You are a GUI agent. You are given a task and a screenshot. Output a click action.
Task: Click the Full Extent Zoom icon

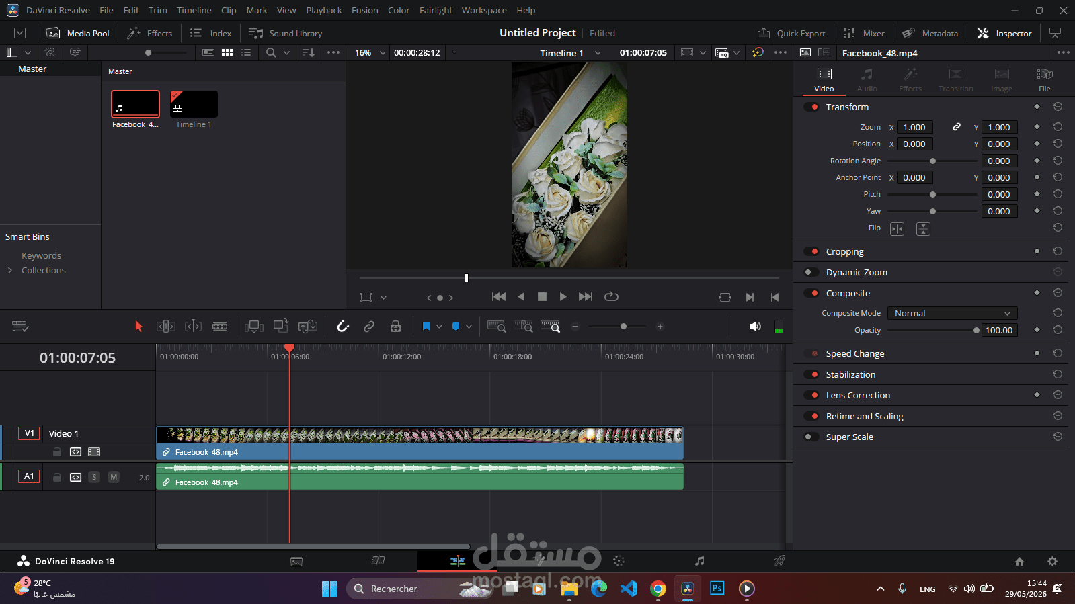(x=496, y=327)
